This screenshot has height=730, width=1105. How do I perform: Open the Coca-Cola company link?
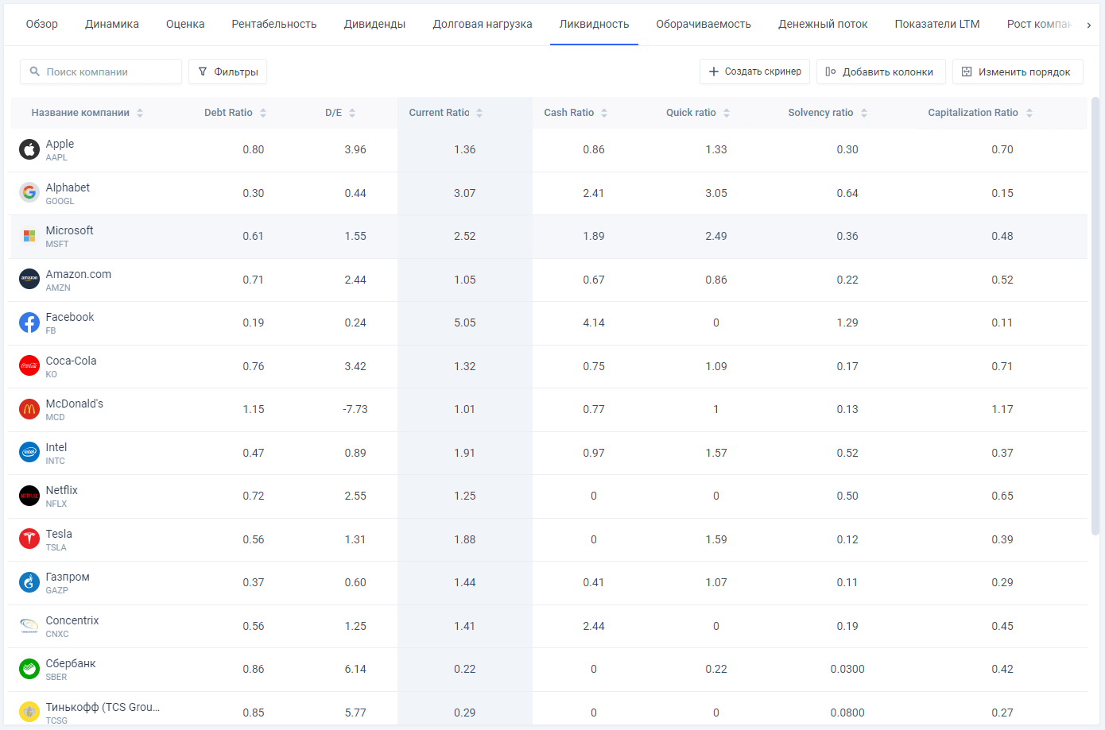[x=71, y=361]
